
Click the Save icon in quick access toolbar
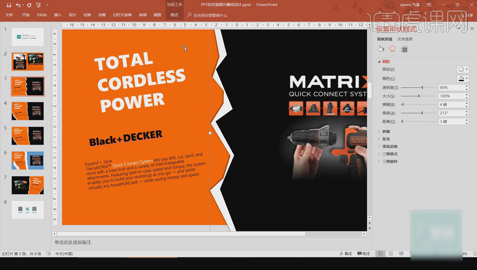(9, 5)
